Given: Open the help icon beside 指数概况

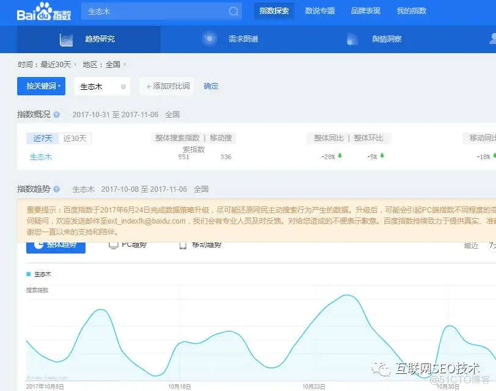Looking at the screenshot, I should (x=56, y=114).
